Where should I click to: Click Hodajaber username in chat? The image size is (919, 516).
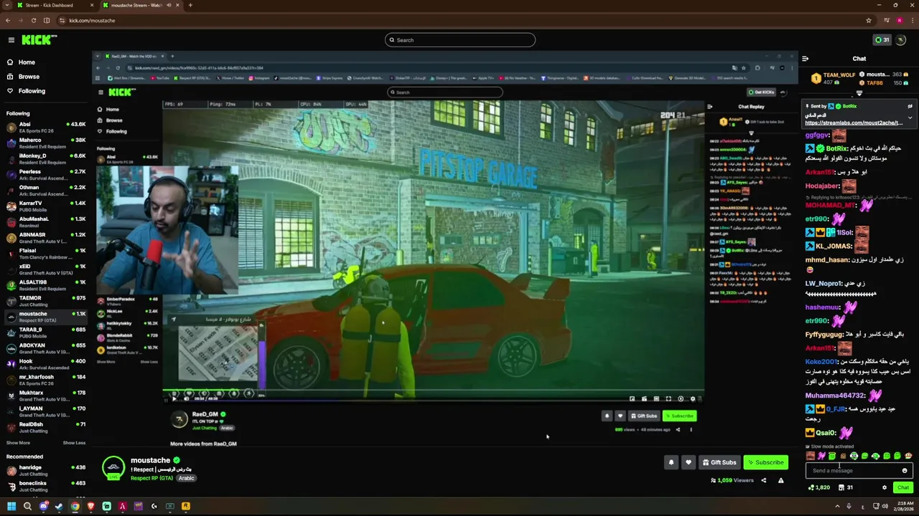(822, 186)
